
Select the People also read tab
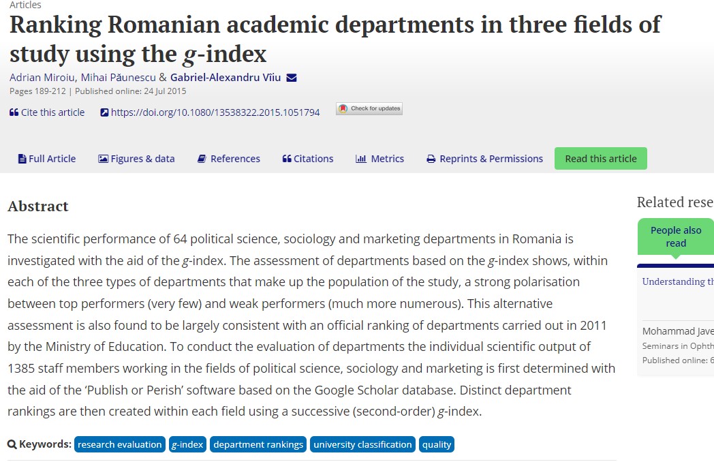pos(675,236)
